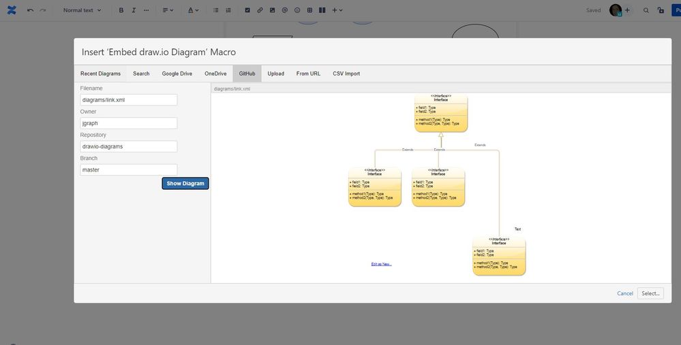Screen dimensions: 681x345
Task: Cancel the macro dialog
Action: (625, 293)
